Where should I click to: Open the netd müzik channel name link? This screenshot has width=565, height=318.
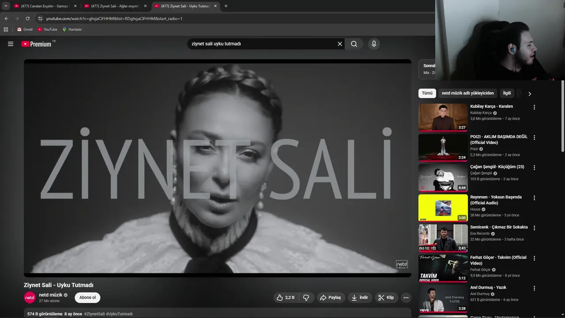click(50, 295)
